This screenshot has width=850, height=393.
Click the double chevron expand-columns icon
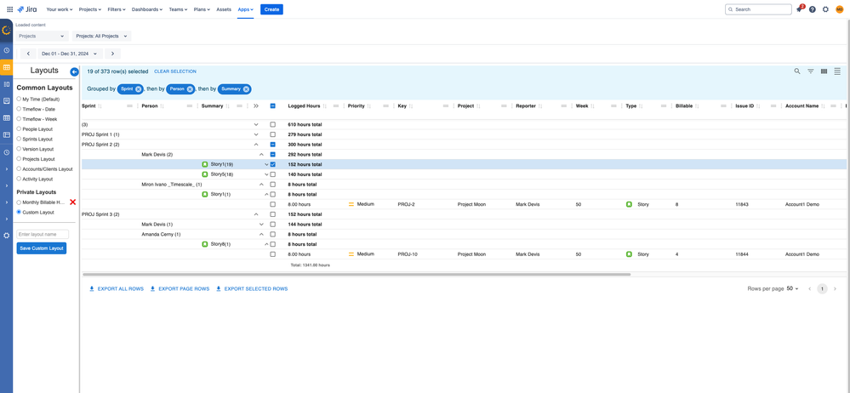coord(256,106)
